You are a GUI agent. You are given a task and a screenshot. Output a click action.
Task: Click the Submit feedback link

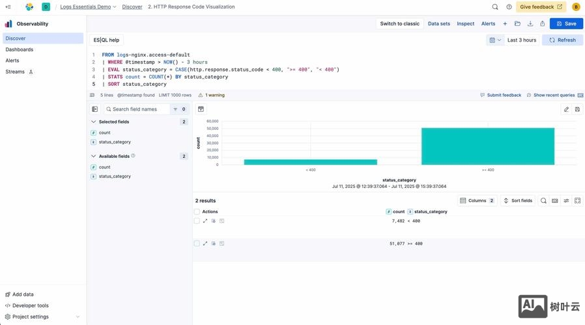pos(504,95)
